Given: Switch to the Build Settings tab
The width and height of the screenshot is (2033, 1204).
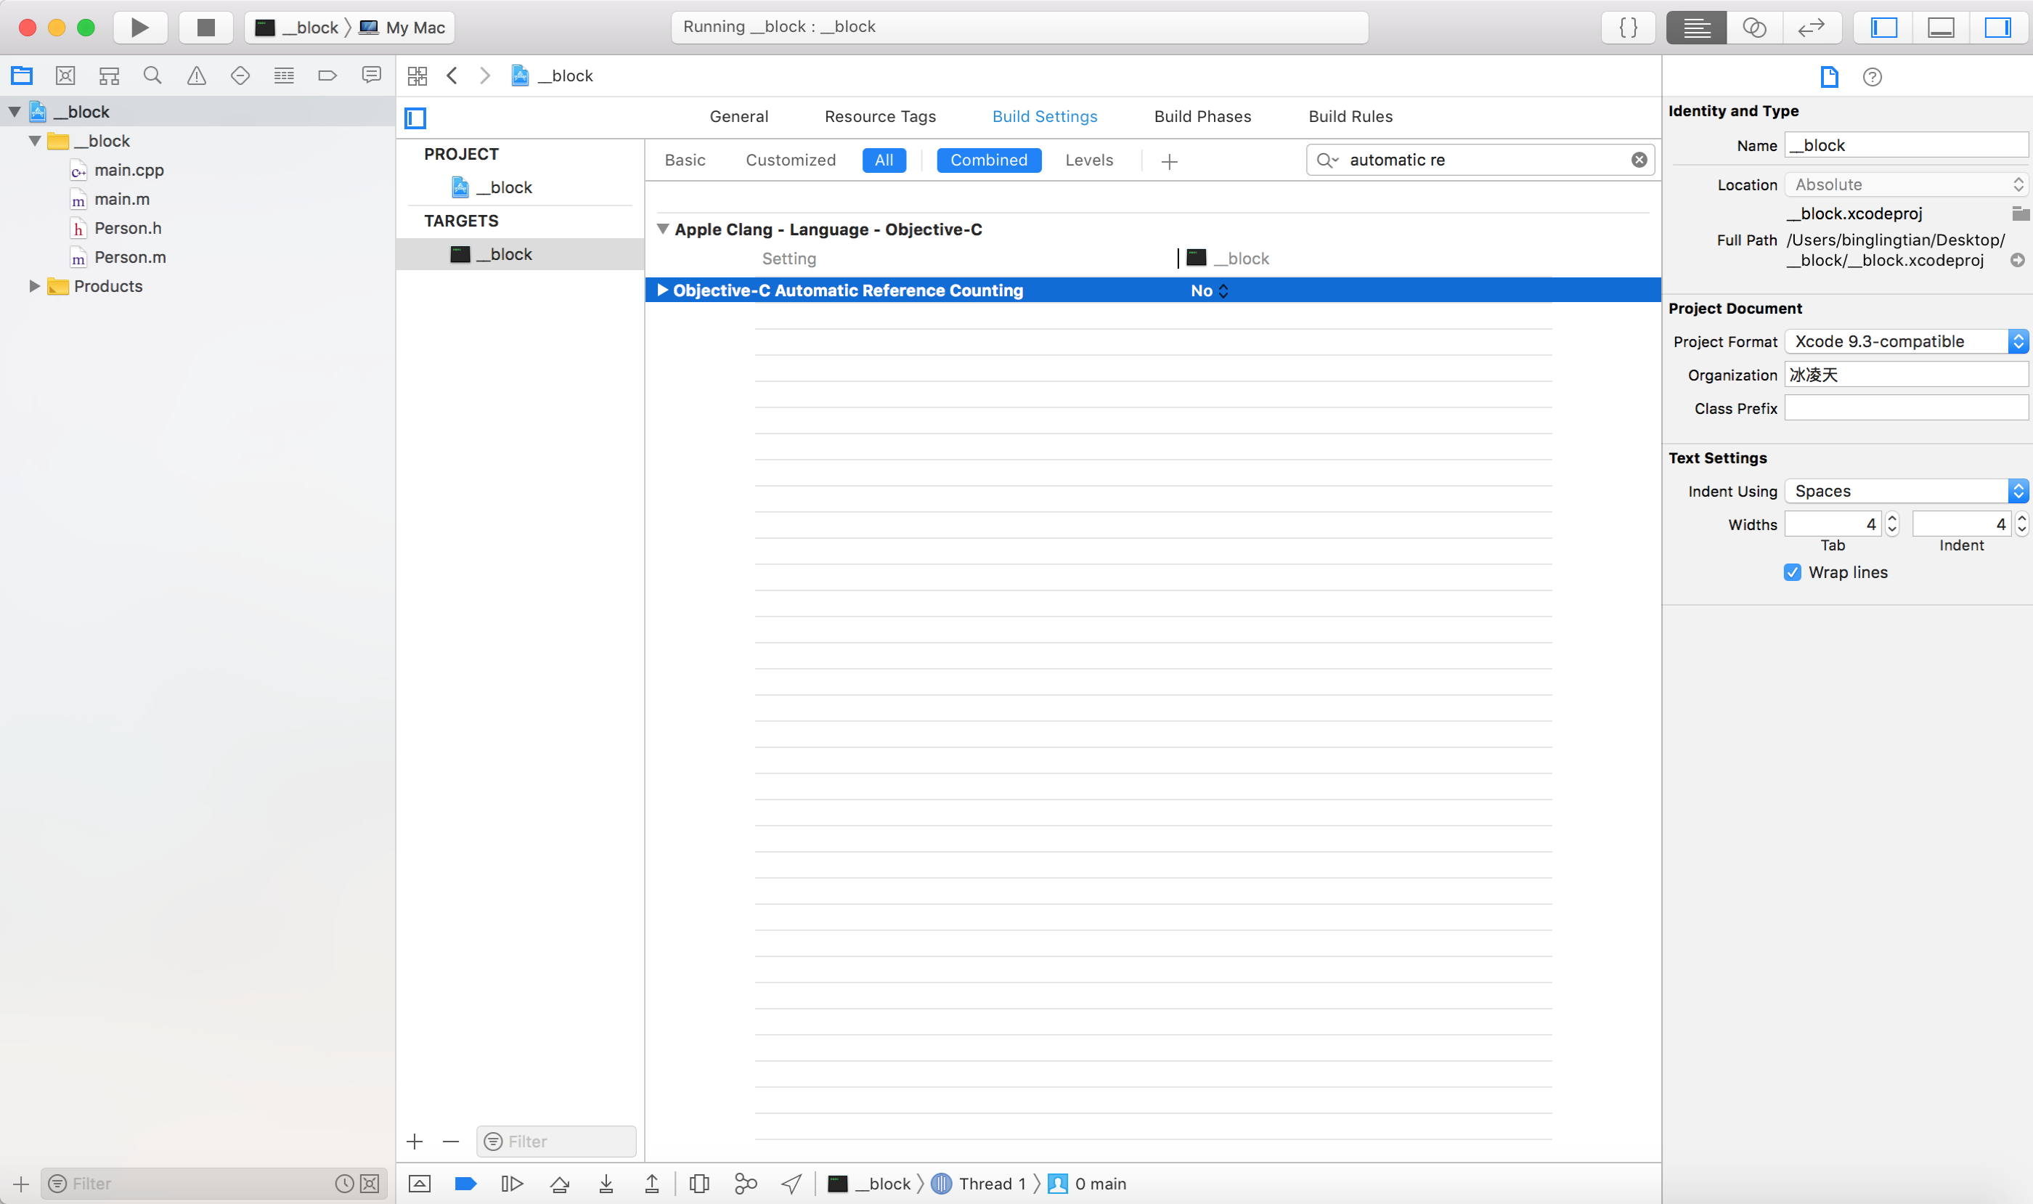Looking at the screenshot, I should (x=1045, y=116).
